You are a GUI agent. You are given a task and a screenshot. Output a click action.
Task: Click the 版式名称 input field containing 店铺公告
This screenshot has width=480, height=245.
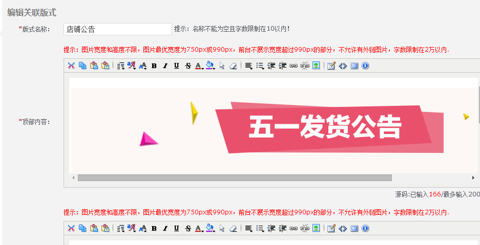click(x=117, y=29)
